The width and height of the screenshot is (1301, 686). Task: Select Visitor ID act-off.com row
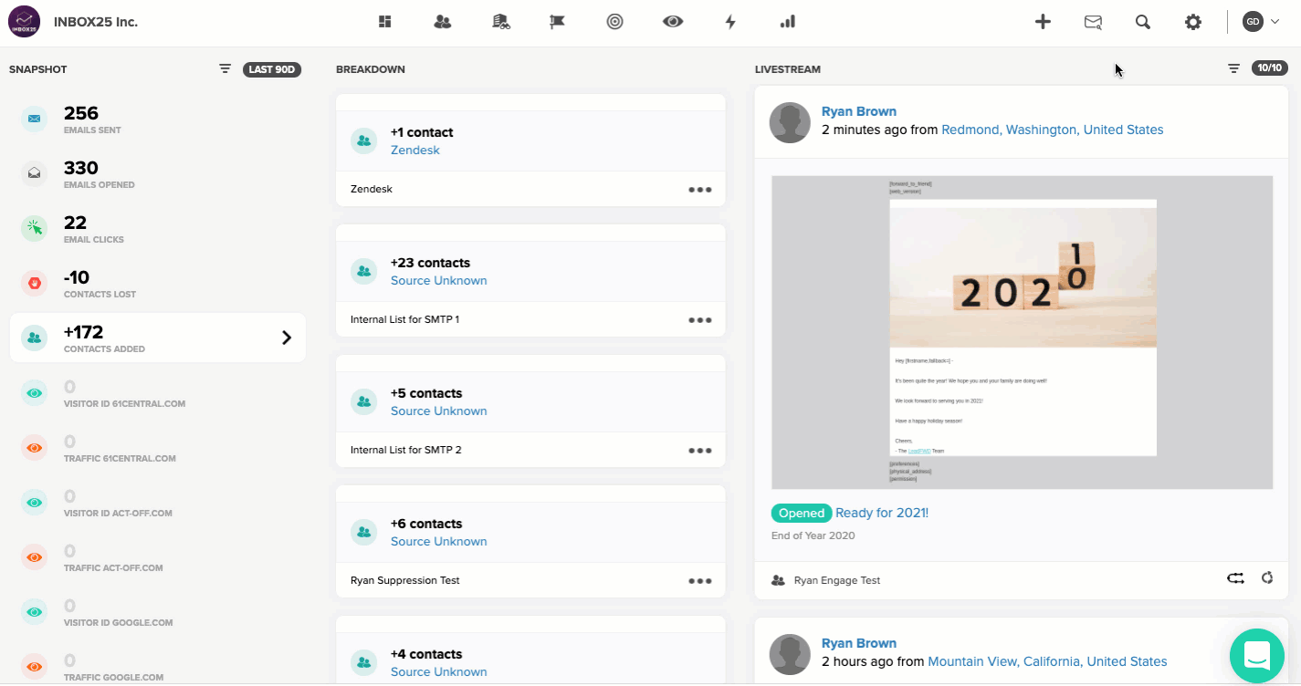[158, 502]
